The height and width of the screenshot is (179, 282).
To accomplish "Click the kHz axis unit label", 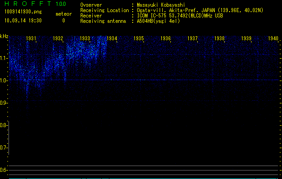I will [x=4, y=36].
